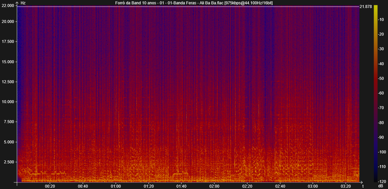388x189 pixels.
Task: Click the 20.000 frequency axis label
Action: click(7, 22)
